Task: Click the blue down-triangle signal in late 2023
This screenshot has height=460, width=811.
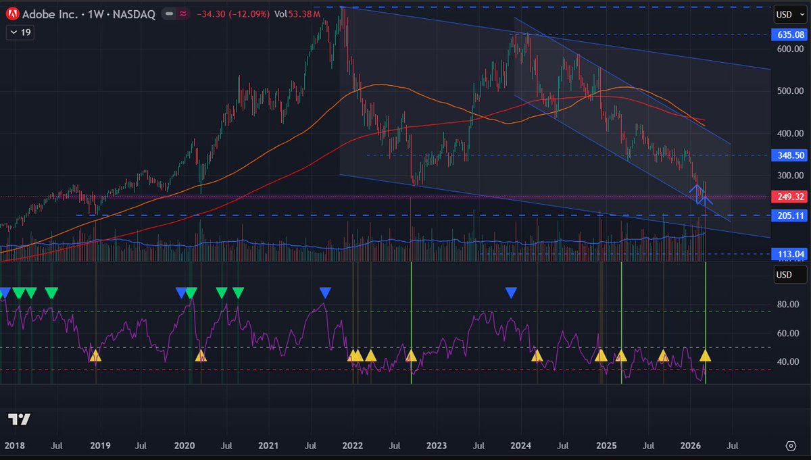Action: coord(511,292)
